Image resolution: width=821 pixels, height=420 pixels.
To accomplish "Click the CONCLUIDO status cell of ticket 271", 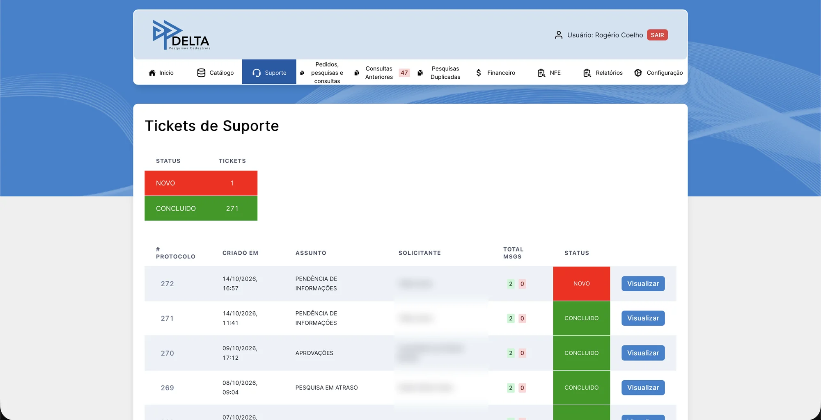I will tap(581, 318).
